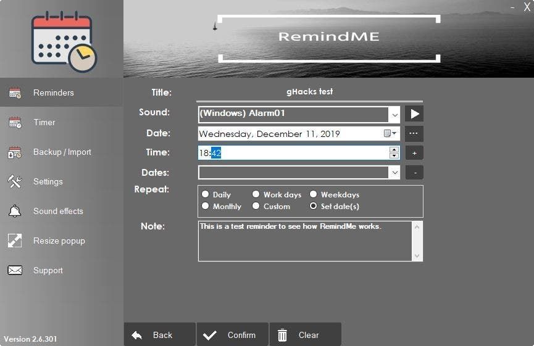Click the Version 2.6.301 label
The height and width of the screenshot is (346, 534).
30,339
